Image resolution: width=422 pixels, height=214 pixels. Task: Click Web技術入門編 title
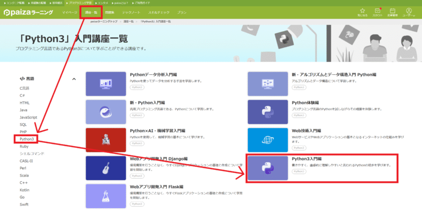(306, 131)
